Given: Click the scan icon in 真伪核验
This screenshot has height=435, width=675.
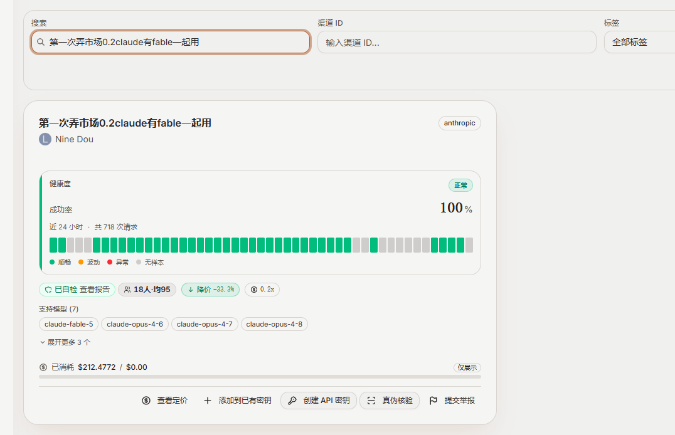Looking at the screenshot, I should [371, 401].
